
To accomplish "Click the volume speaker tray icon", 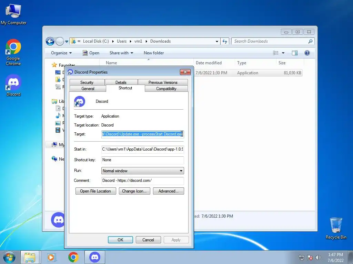I will (x=318, y=257).
